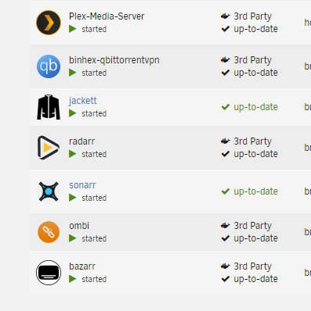Open the sonarr container name link
This screenshot has height=311, width=311.
[82, 185]
